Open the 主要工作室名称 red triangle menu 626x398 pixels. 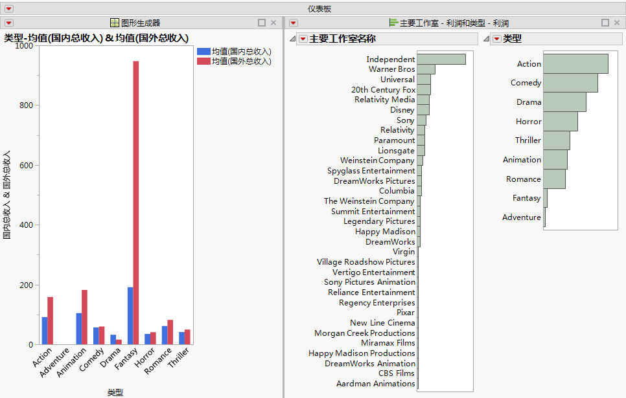(x=303, y=39)
